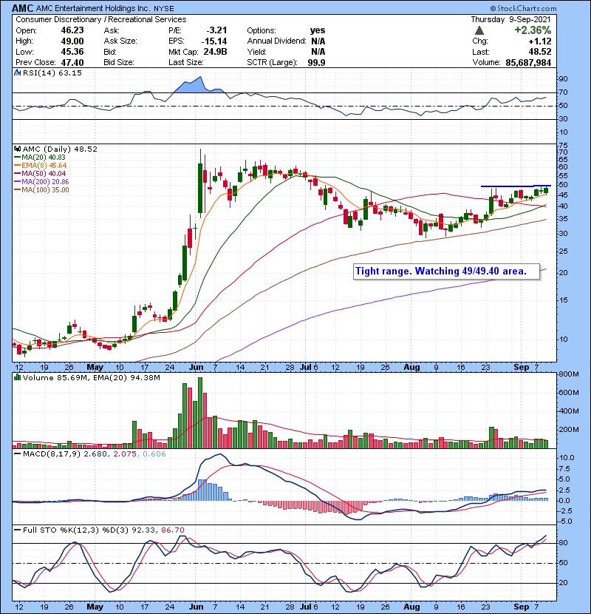Click the +2.36% percent change
Image resolution: width=591 pixels, height=614 pixels.
(x=533, y=30)
